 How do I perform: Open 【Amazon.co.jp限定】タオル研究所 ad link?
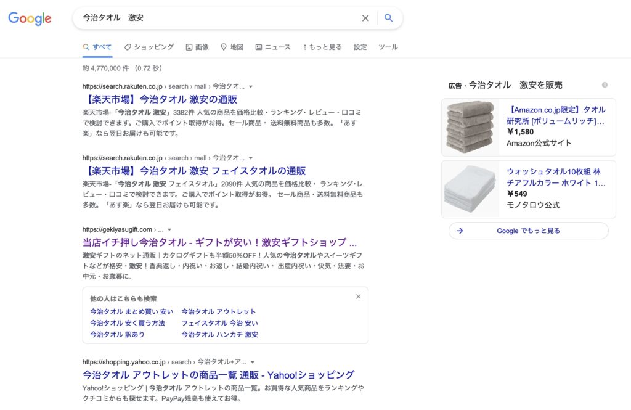(555, 115)
